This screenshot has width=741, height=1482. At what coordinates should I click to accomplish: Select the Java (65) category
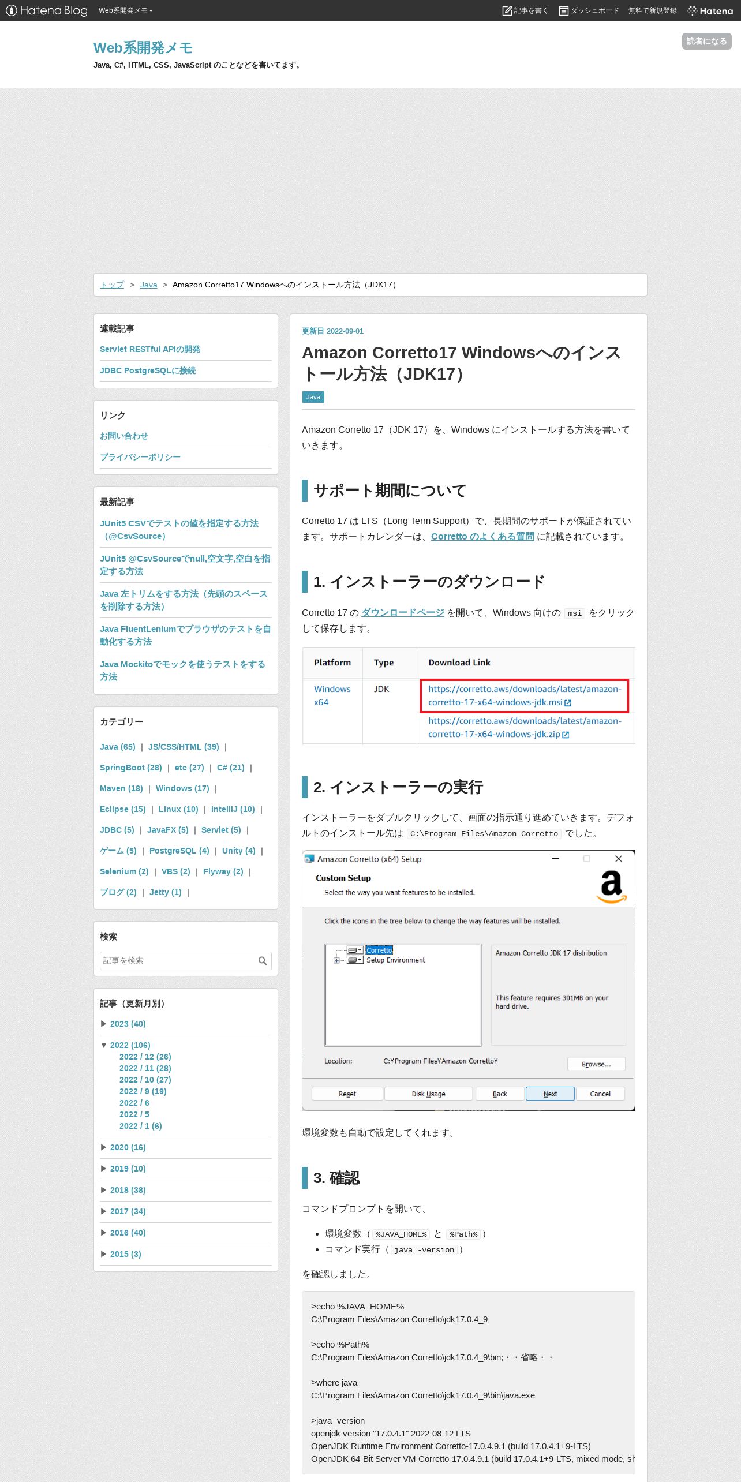pyautogui.click(x=118, y=747)
